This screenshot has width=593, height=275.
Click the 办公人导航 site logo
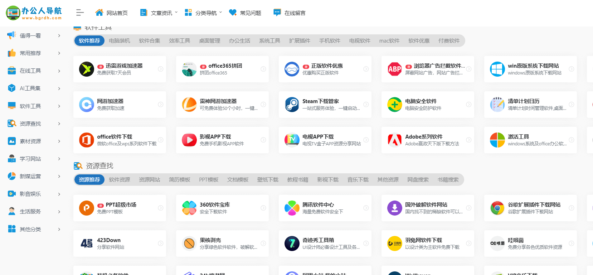pyautogui.click(x=34, y=13)
